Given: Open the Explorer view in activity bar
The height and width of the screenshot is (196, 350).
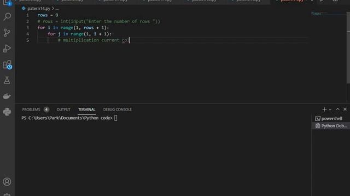Looking at the screenshot, I should 7,3.
